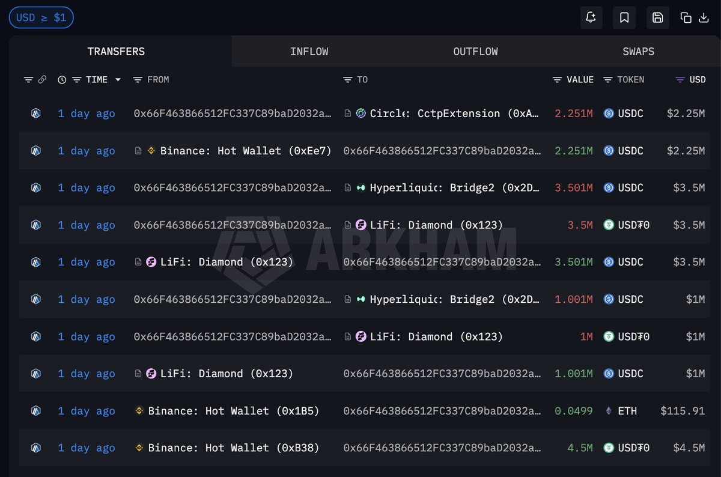The image size is (721, 477).
Task: Expand the TIME sort dropdown arrow
Action: tap(118, 79)
